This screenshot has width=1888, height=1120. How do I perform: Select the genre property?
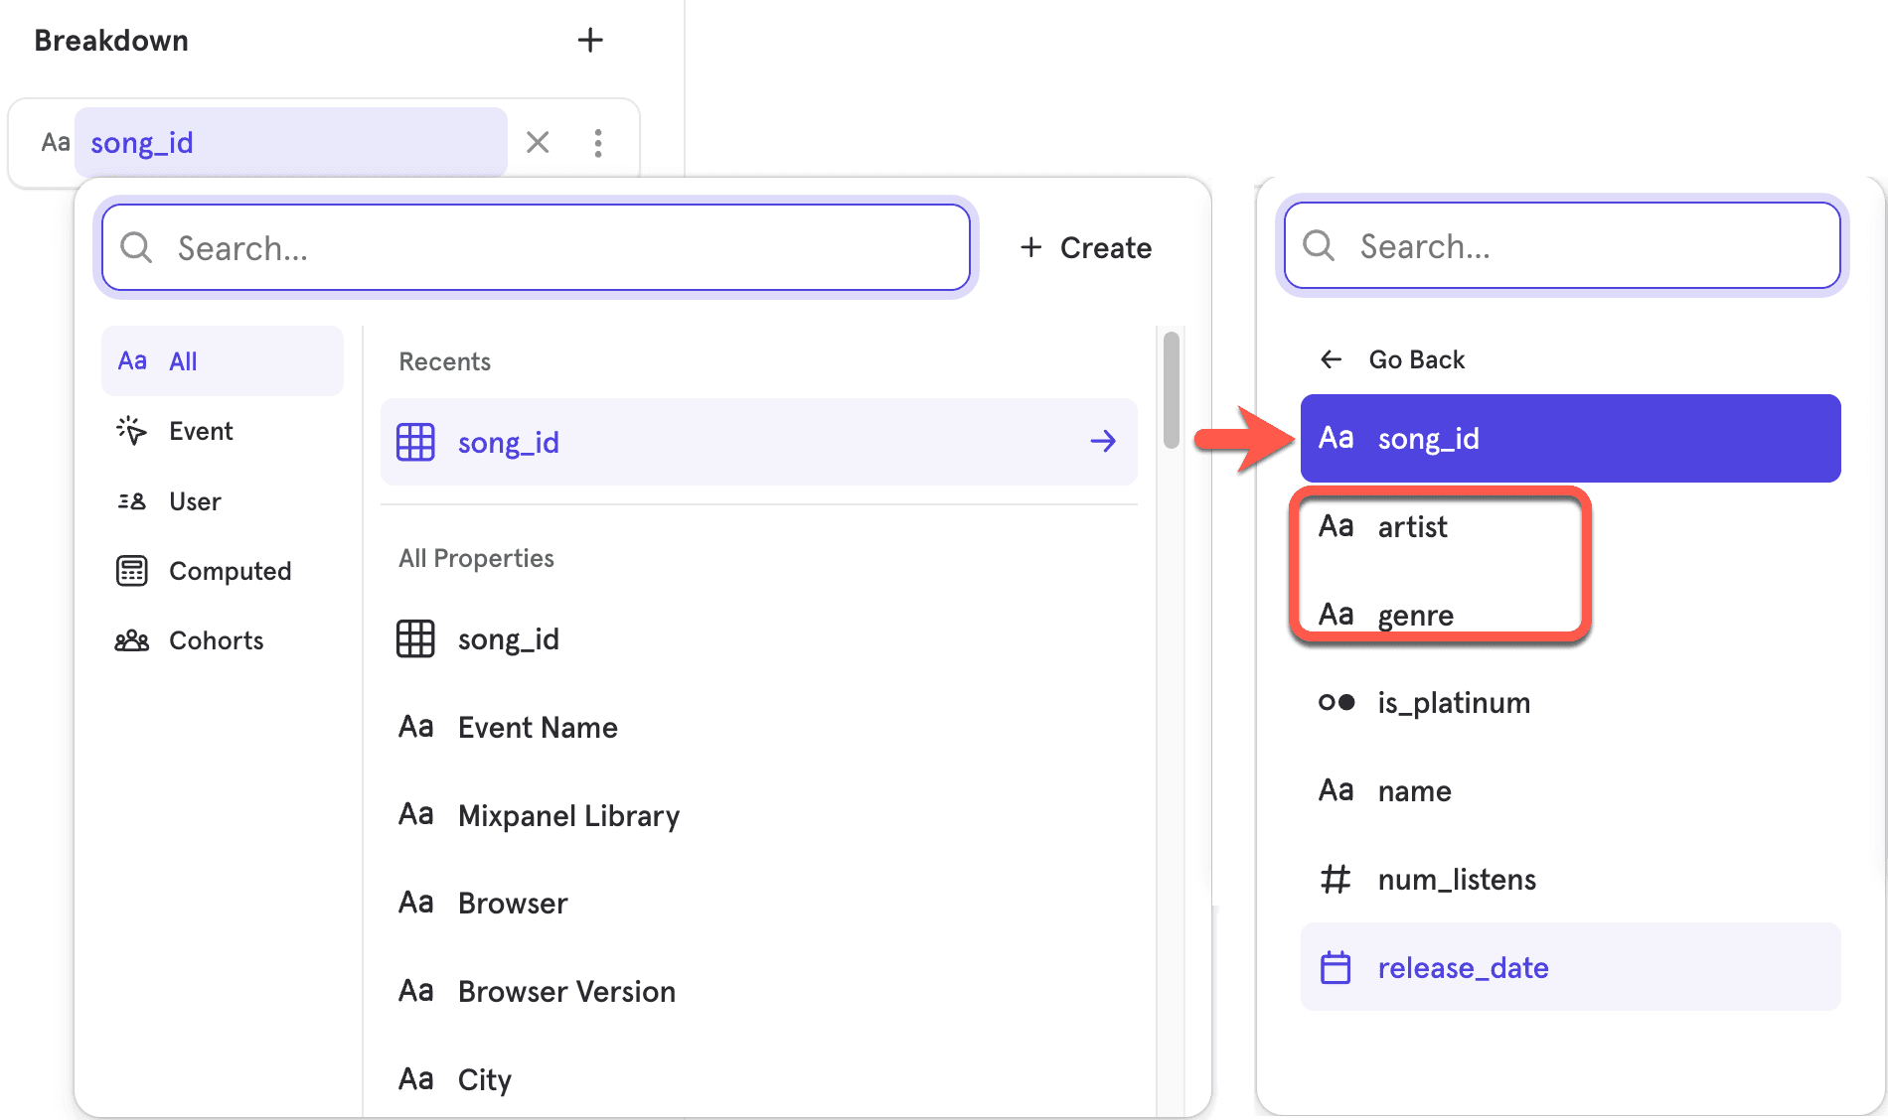[x=1414, y=615]
